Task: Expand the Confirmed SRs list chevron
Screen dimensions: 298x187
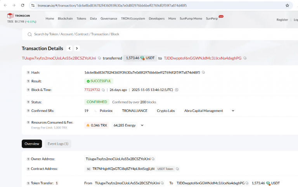Action: pyautogui.click(x=233, y=111)
